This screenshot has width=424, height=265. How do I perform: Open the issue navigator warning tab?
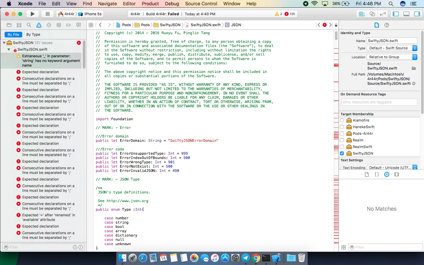(x=39, y=25)
